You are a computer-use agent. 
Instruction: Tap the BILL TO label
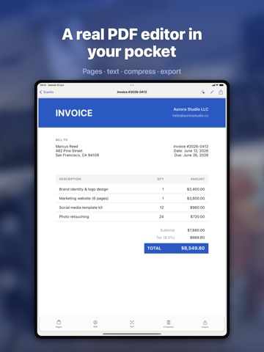tap(62, 140)
